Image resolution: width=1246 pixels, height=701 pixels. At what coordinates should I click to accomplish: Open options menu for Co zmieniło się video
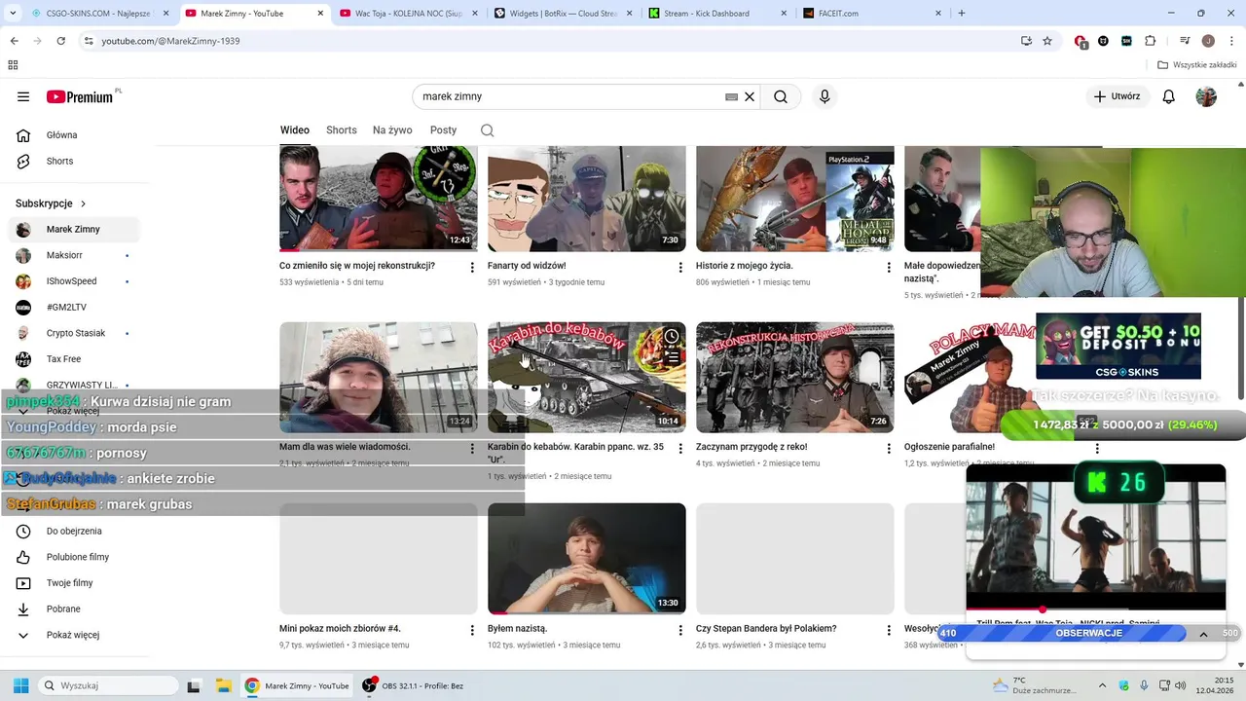(472, 267)
